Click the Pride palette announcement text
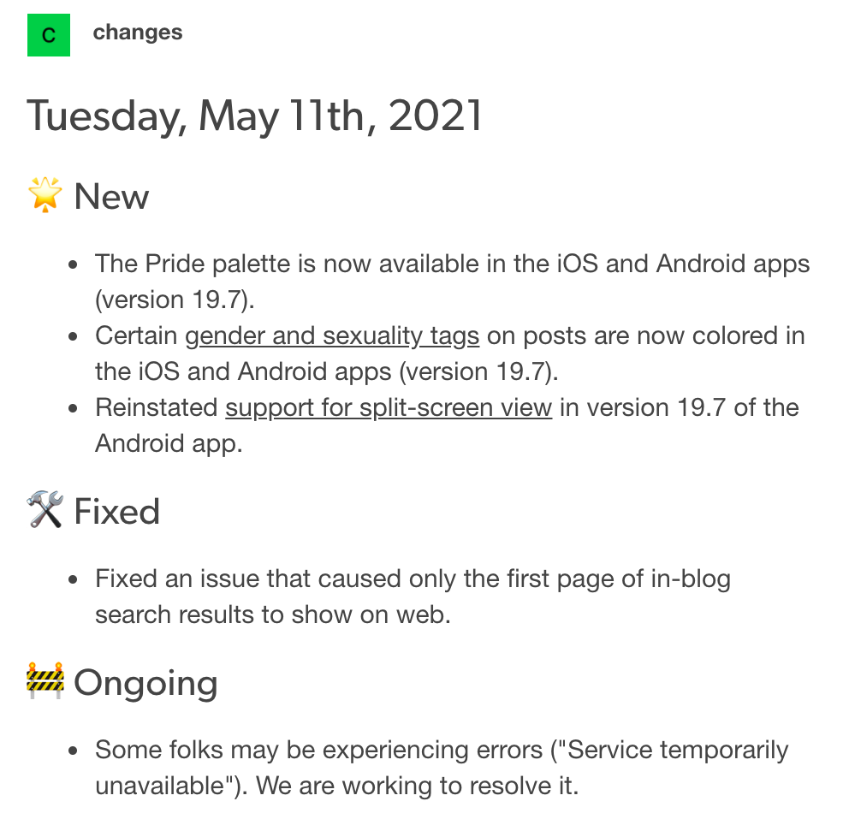 (x=452, y=282)
